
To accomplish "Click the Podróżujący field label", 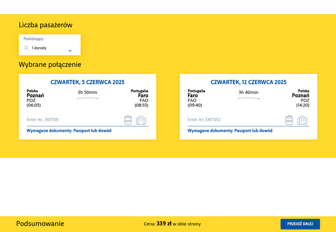I will tap(34, 39).
